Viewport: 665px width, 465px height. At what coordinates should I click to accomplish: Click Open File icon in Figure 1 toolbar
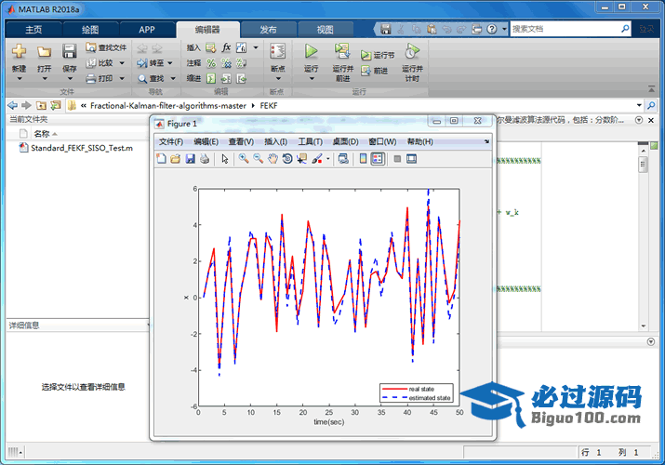tap(175, 158)
